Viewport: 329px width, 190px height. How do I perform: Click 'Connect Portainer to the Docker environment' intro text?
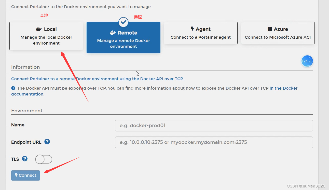(81, 7)
